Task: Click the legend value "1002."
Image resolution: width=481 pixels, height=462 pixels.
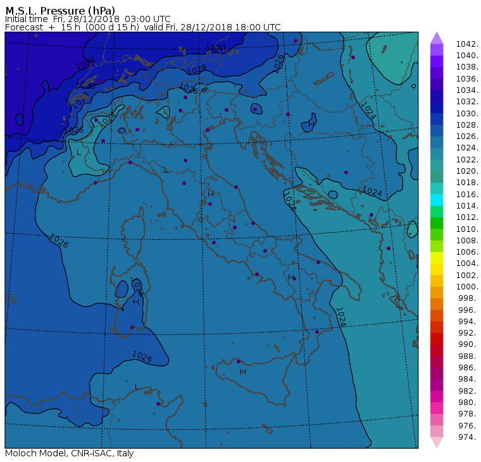Action: [467, 275]
